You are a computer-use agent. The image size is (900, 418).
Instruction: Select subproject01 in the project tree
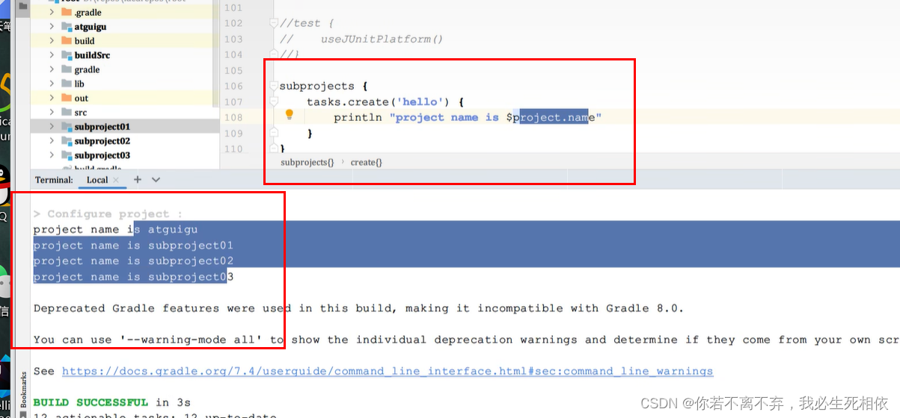click(x=102, y=126)
